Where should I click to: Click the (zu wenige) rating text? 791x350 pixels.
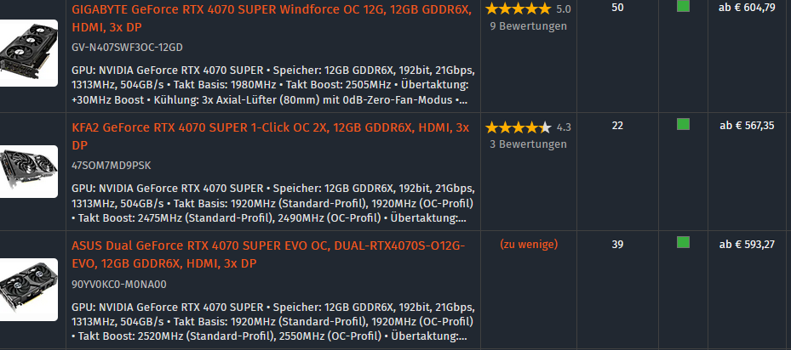(x=529, y=245)
